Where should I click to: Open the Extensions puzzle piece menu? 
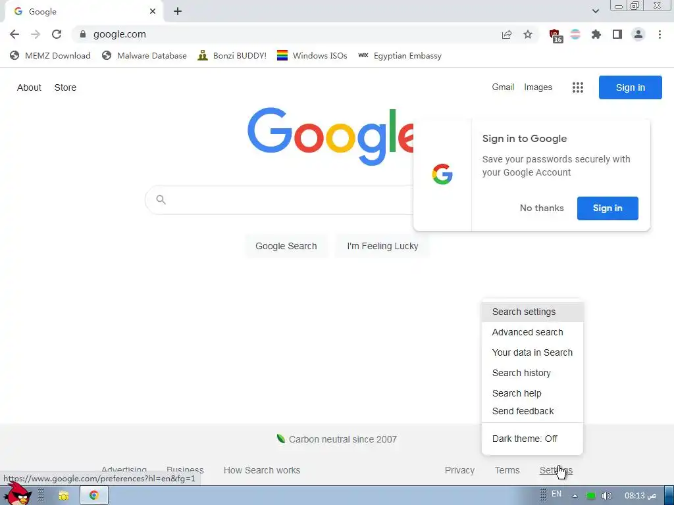tap(596, 34)
